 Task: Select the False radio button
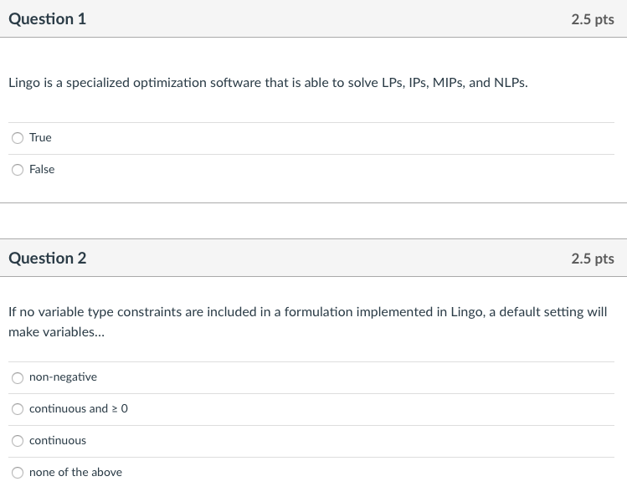(18, 170)
